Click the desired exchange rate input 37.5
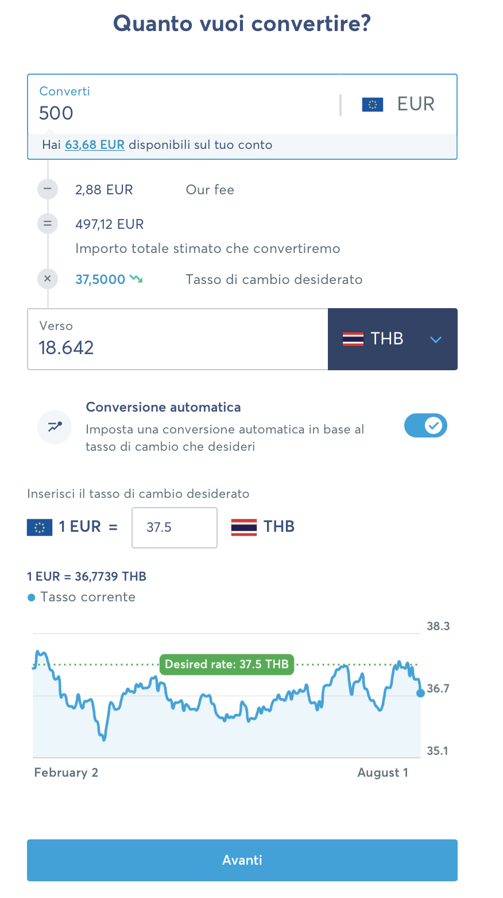This screenshot has height=898, width=503. [175, 527]
